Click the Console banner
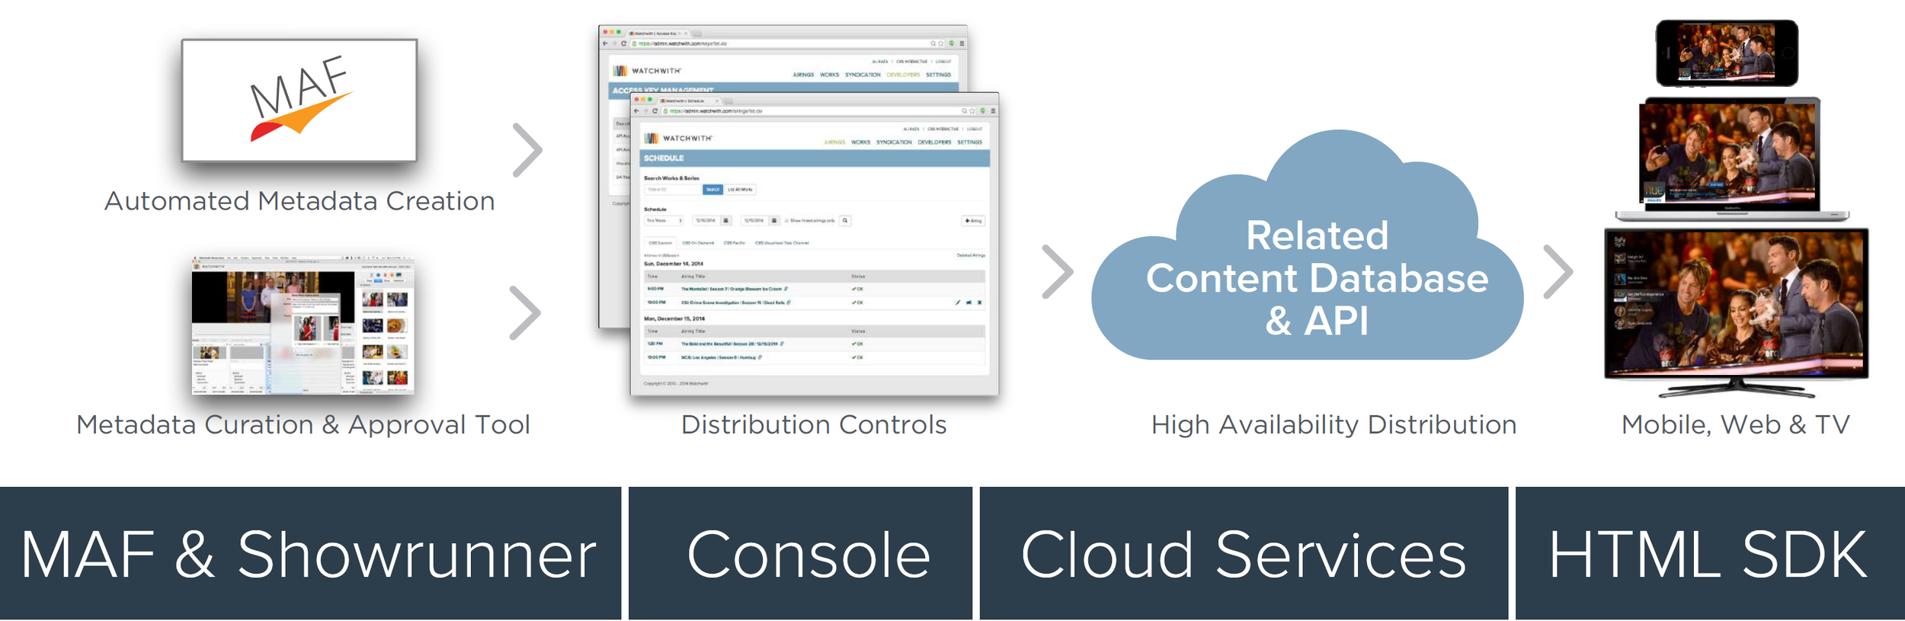This screenshot has height=621, width=1905. 800,553
